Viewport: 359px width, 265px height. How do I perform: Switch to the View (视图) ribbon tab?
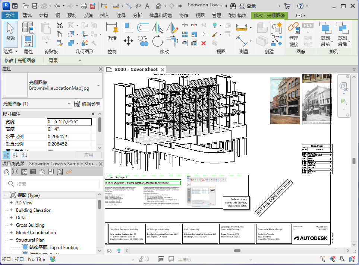pos(200,15)
